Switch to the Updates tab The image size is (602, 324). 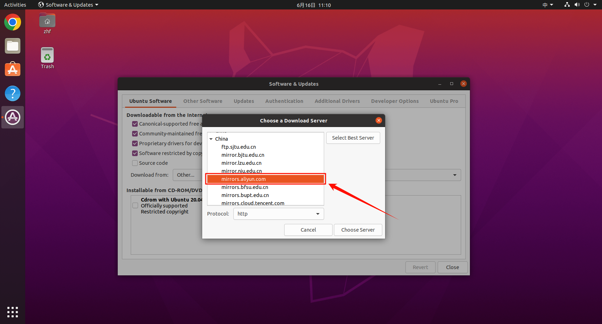tap(244, 101)
